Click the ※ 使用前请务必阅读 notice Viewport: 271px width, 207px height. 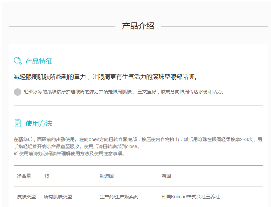(x=69, y=153)
